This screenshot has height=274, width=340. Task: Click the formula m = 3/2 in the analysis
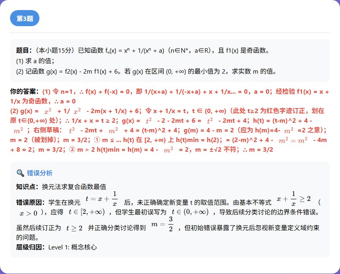pos(162,224)
